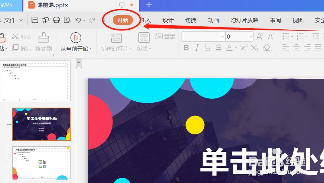Screen dimensions: 324x183
Task: Click the 从当前开始 play icon
Action: click(x=76, y=37)
